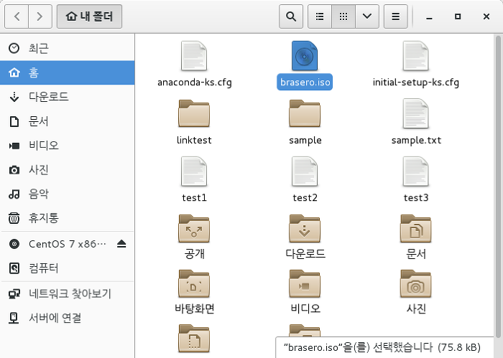
Task: Click the anaconda-ks.cfg file name
Action: point(195,83)
